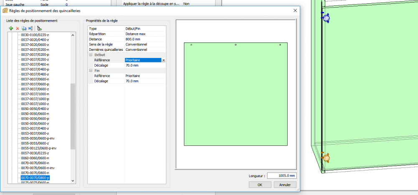Image resolution: width=418 pixels, height=195 pixels.
Task: Click highlighted rule 0070-0070/0800-p
Action: click(x=35, y=178)
